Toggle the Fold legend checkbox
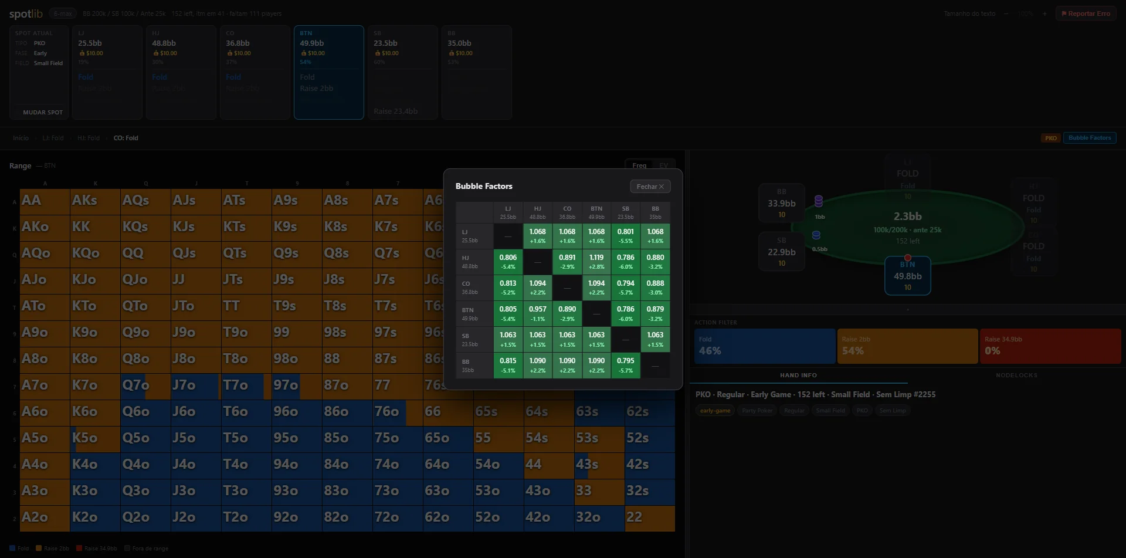This screenshot has width=1126, height=558. [12, 549]
